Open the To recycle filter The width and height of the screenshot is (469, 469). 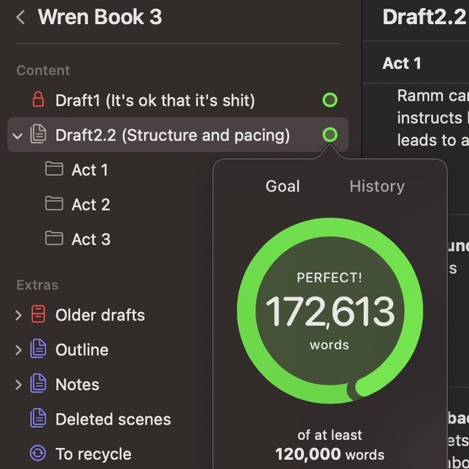[94, 454]
